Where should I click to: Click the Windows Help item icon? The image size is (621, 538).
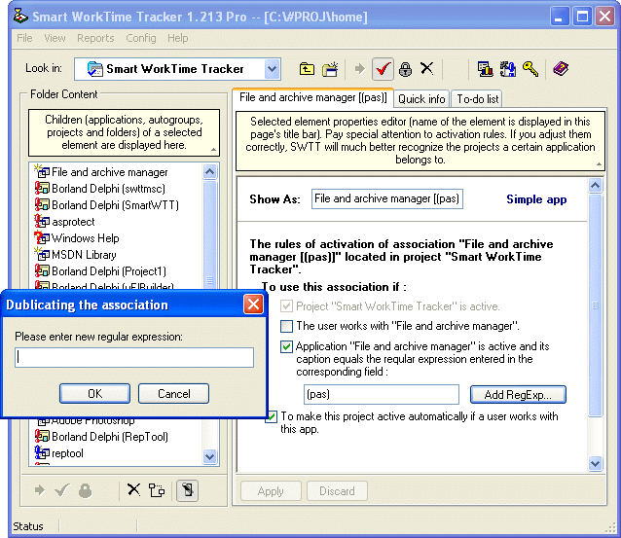42,238
